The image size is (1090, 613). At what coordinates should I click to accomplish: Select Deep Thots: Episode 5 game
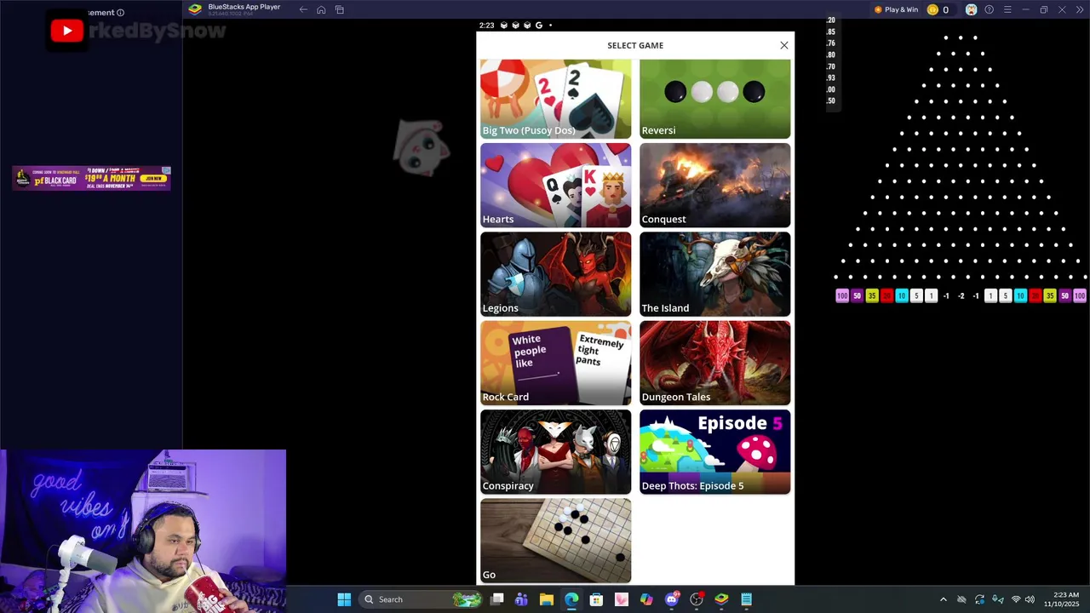tap(715, 452)
